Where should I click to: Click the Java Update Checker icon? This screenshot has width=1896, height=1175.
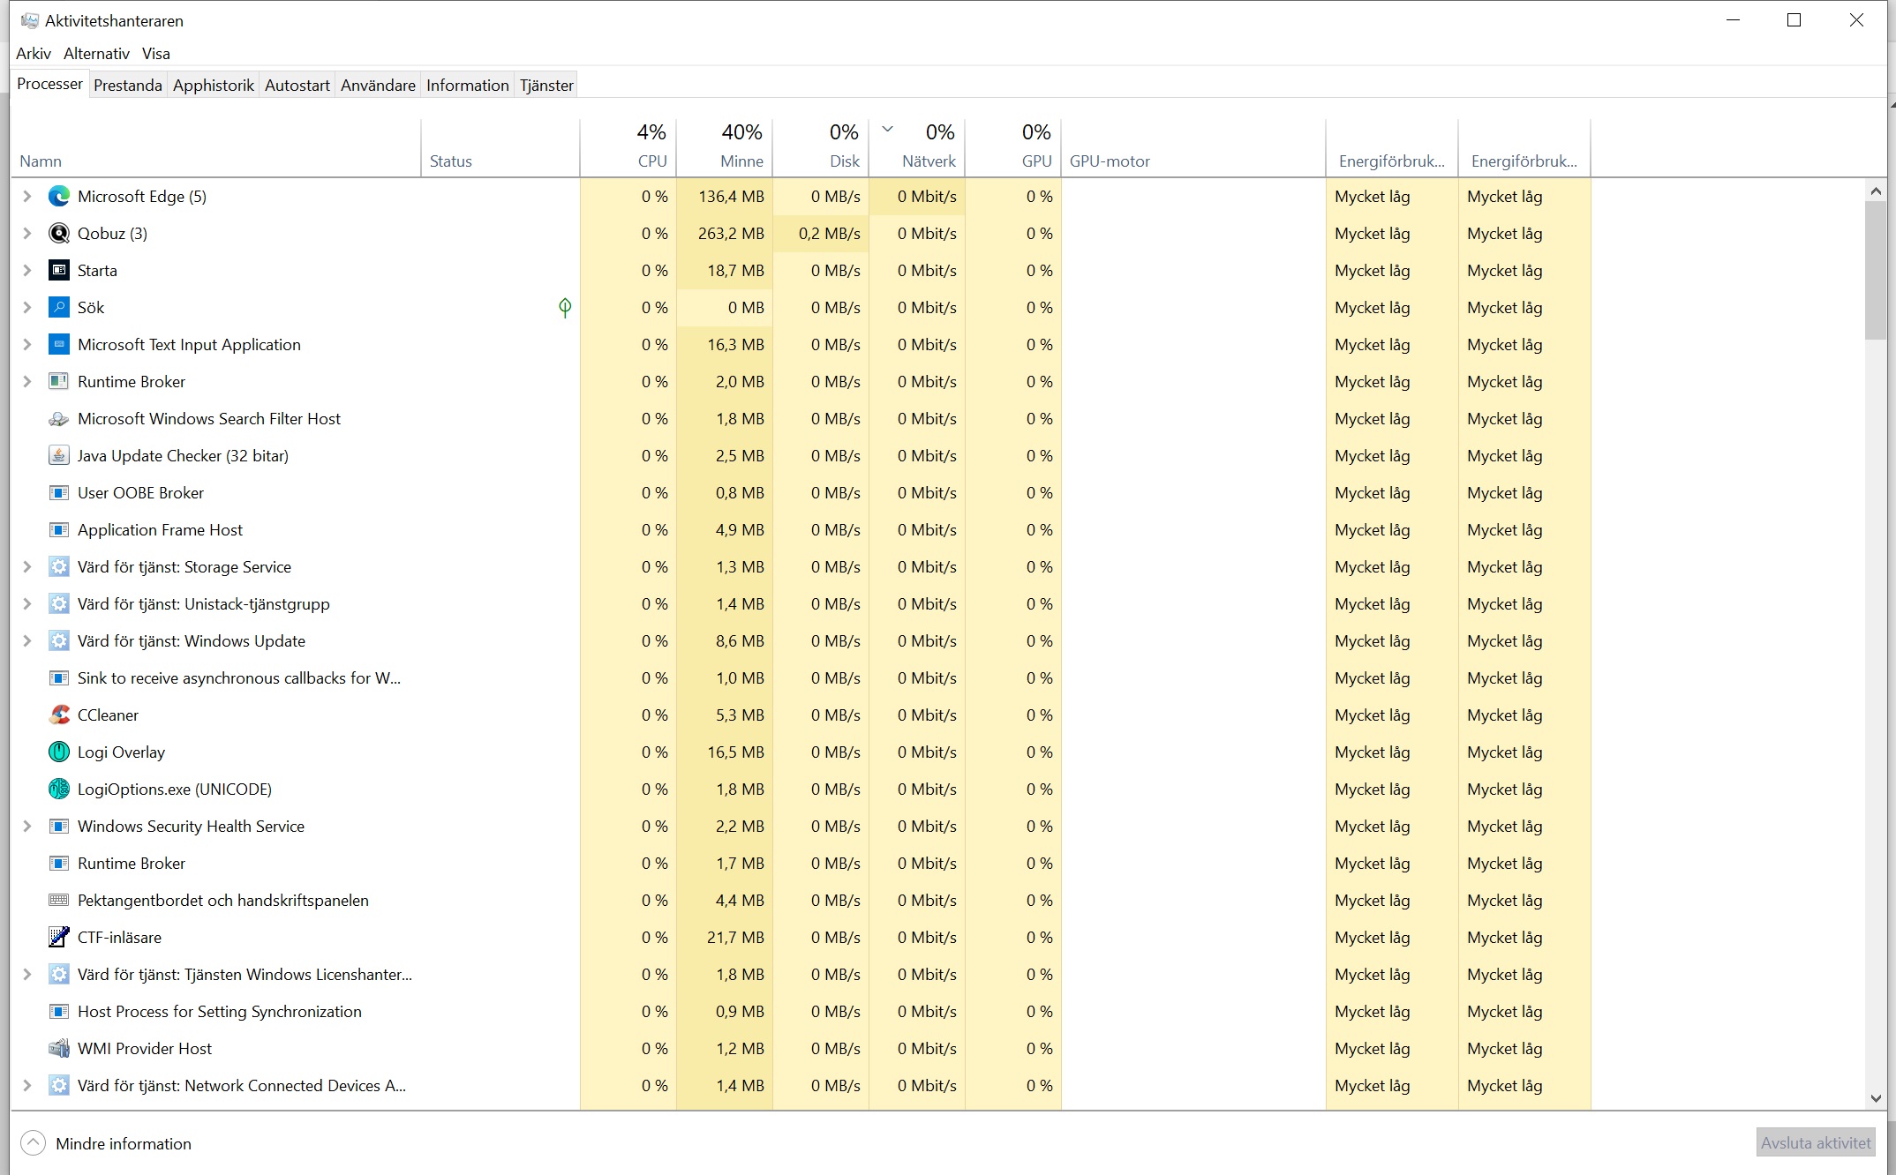tap(59, 456)
